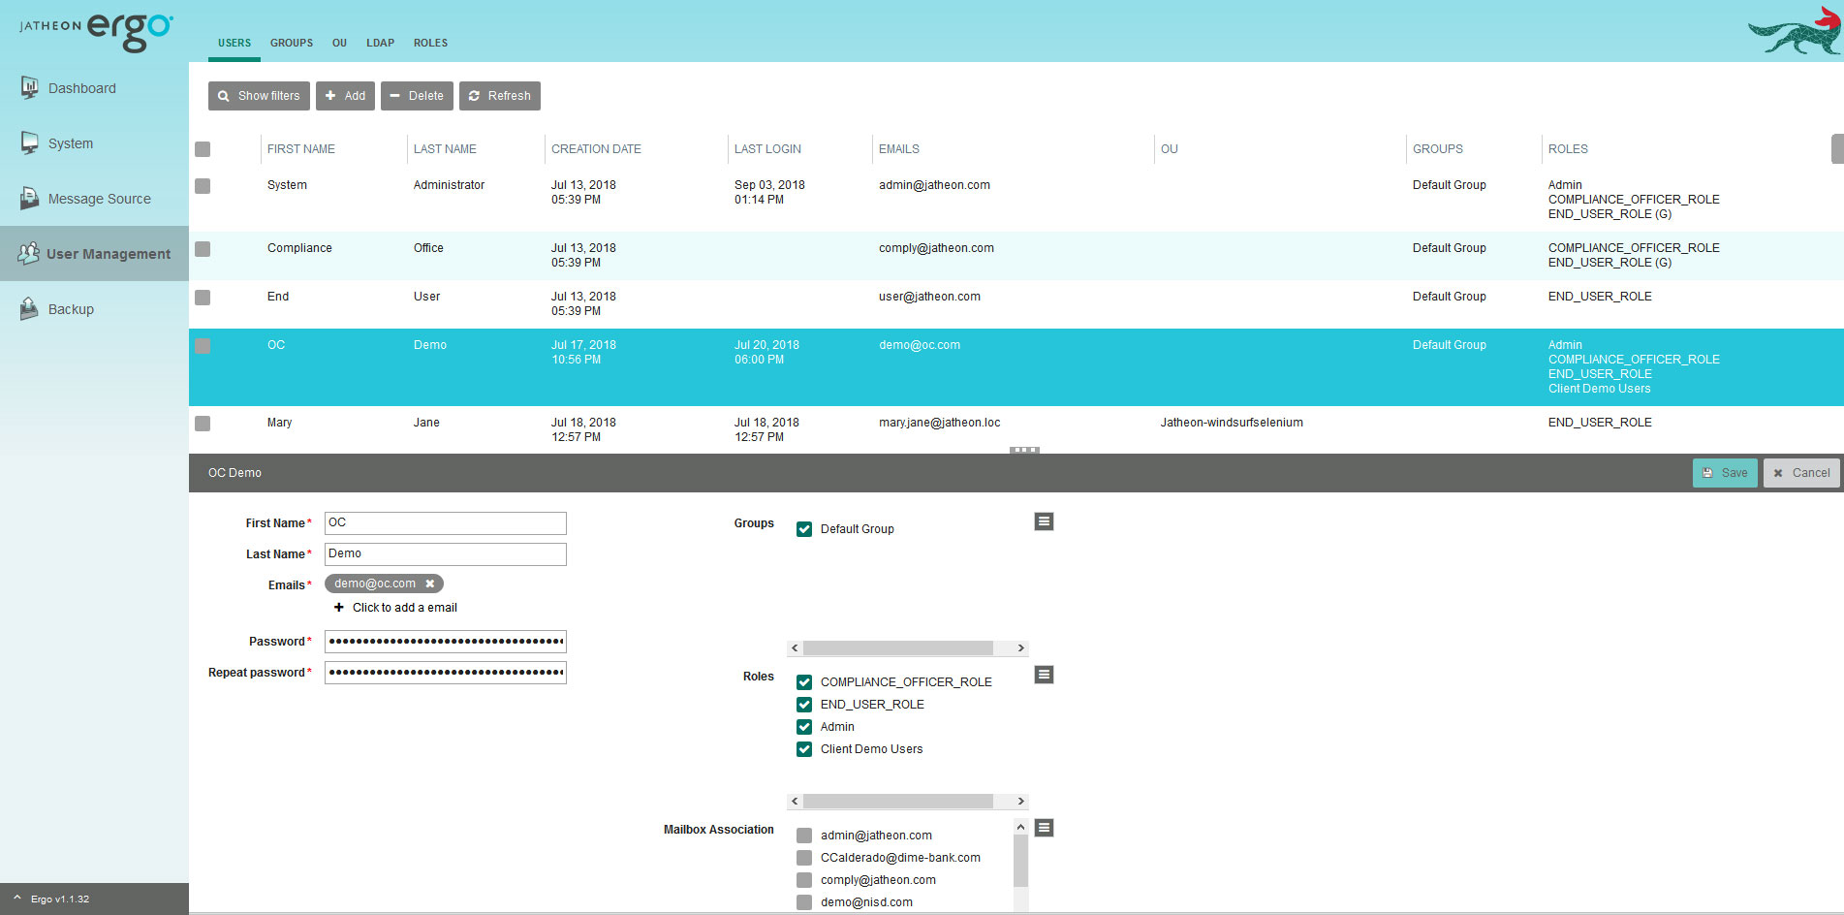
Task: Click the Message Source icon
Action: click(x=30, y=198)
